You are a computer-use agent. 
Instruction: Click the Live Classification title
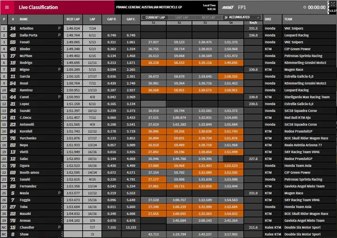(x=38, y=7)
